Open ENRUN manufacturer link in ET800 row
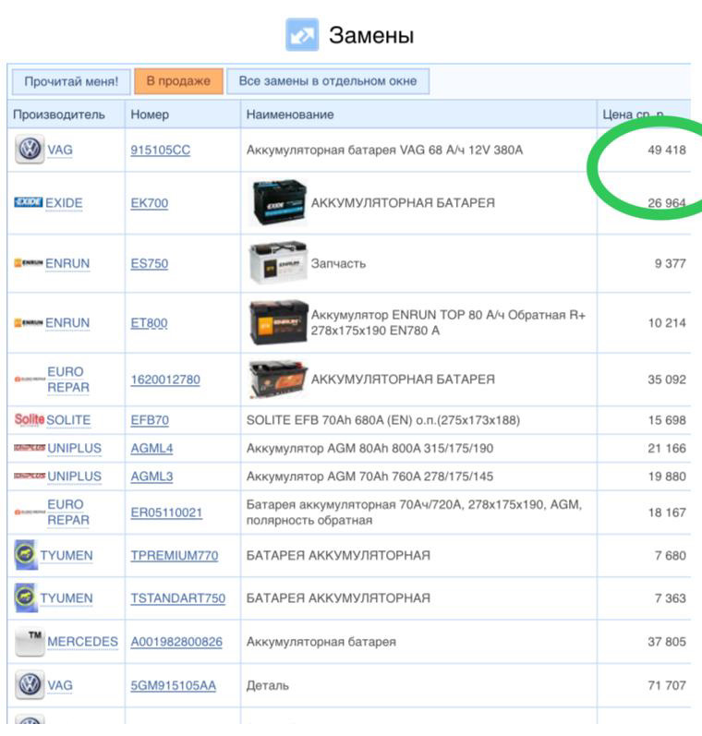The image size is (702, 736). pyautogui.click(x=67, y=323)
